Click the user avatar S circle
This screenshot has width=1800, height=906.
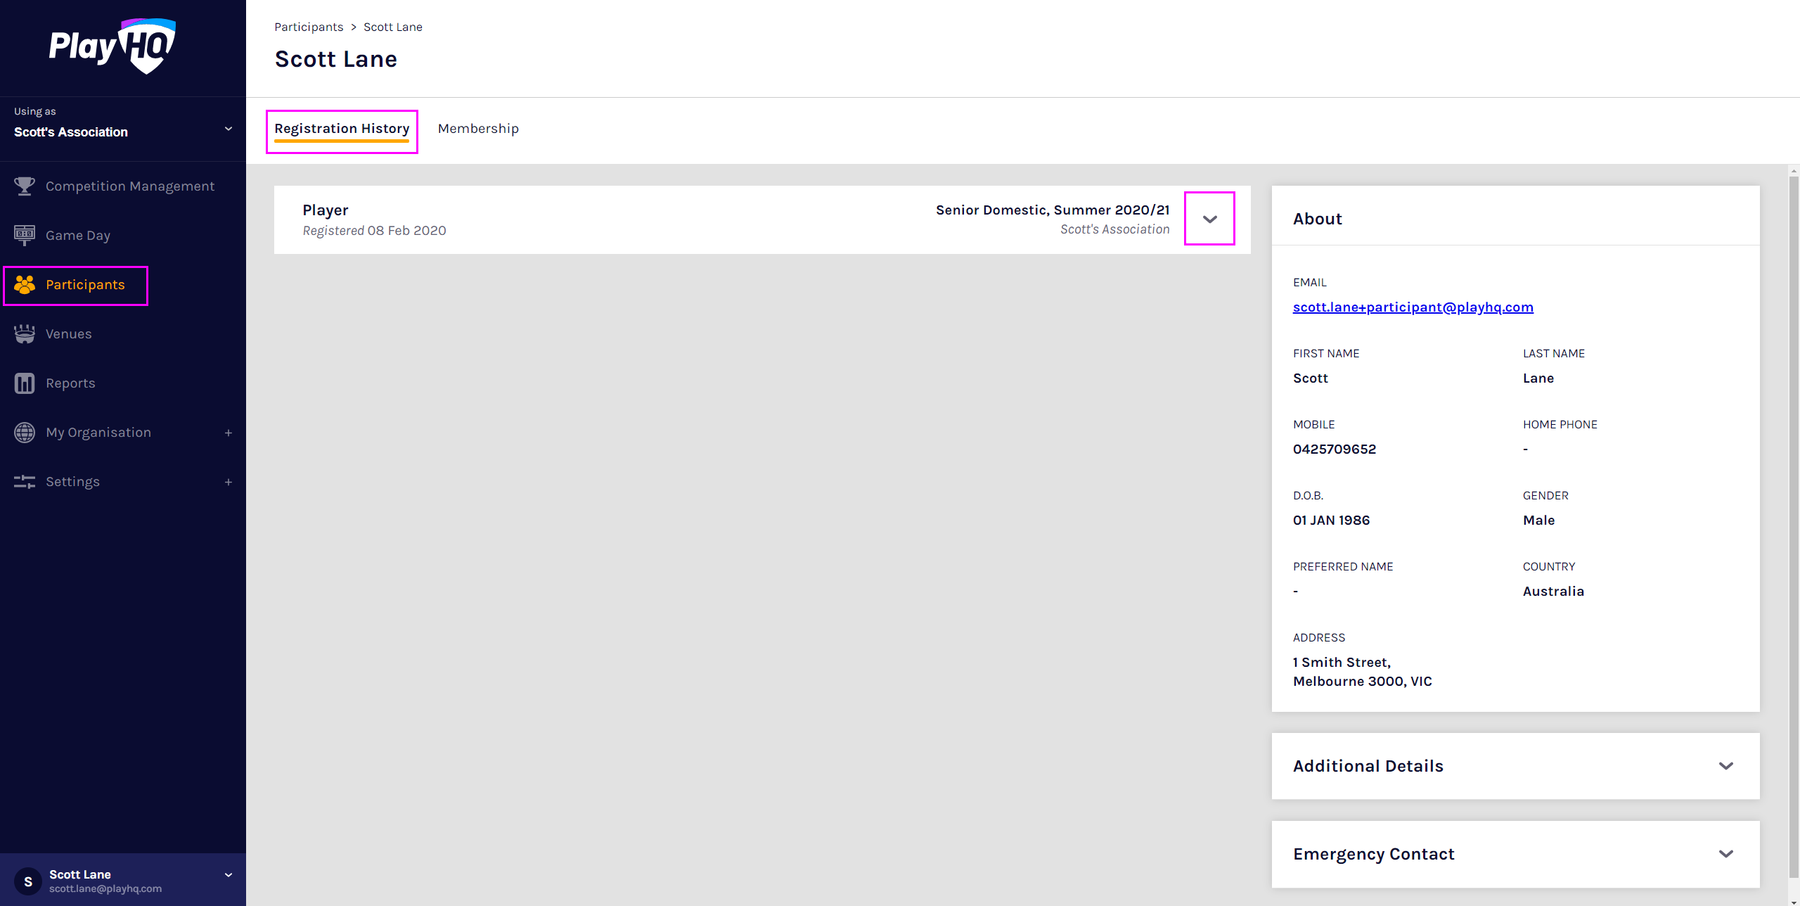pyautogui.click(x=28, y=881)
